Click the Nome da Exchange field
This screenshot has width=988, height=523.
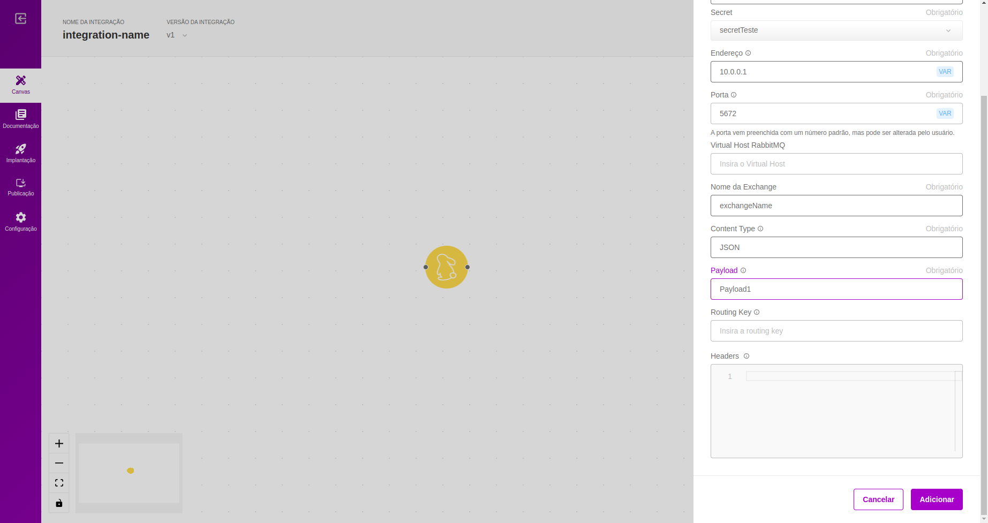click(836, 206)
